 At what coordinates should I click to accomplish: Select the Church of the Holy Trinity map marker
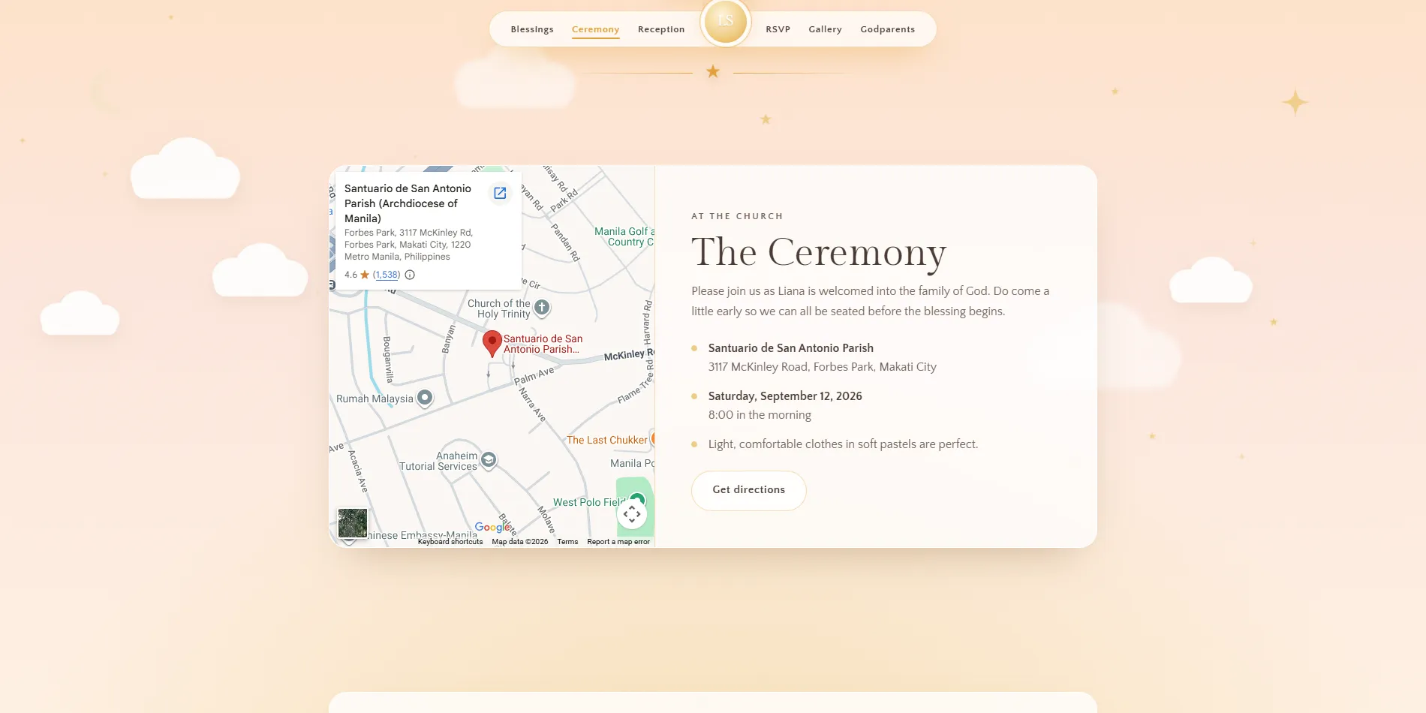click(542, 308)
